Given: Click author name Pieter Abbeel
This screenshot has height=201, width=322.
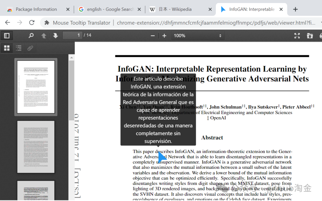Looking at the screenshot, I should tap(296, 107).
